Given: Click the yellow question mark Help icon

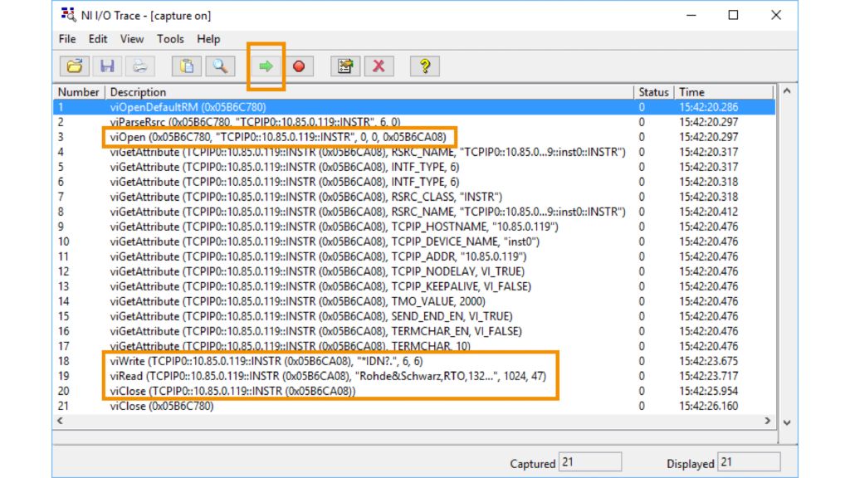Looking at the screenshot, I should [x=424, y=66].
